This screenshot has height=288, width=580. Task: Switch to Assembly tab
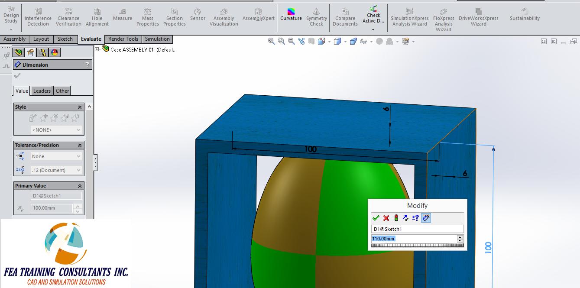pos(15,39)
